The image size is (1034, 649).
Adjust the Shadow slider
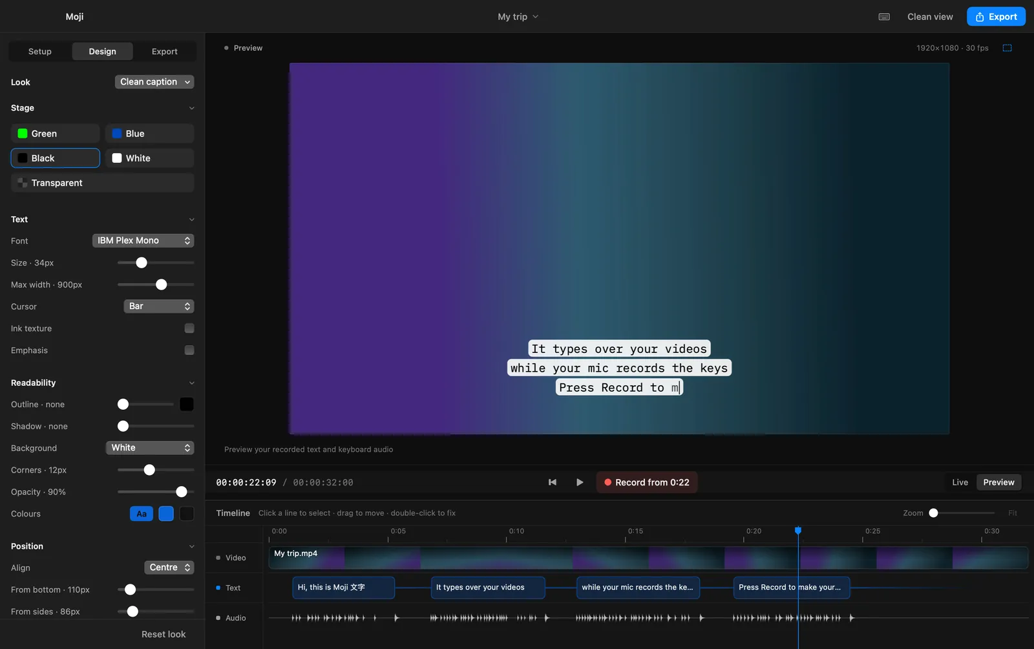click(156, 427)
